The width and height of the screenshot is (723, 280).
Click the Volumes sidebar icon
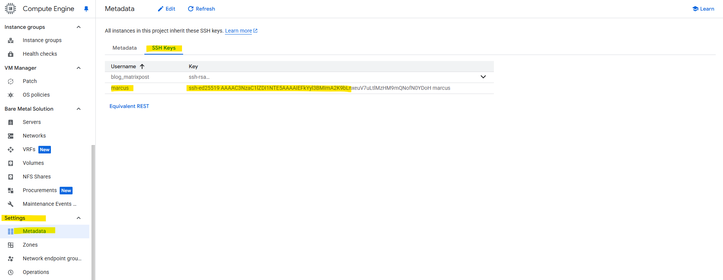11,163
